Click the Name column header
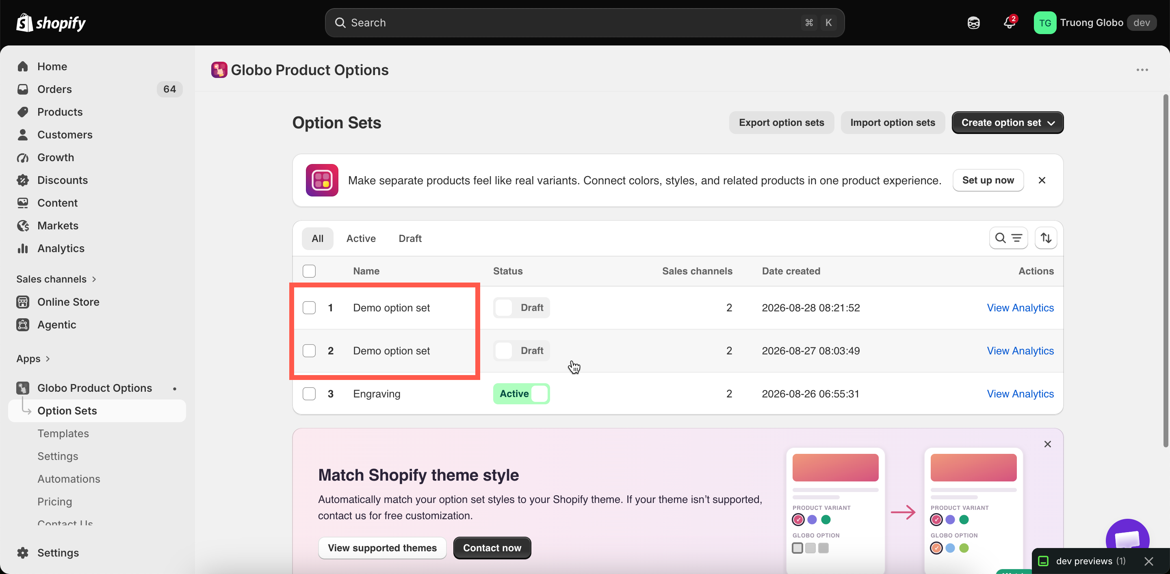 point(366,271)
